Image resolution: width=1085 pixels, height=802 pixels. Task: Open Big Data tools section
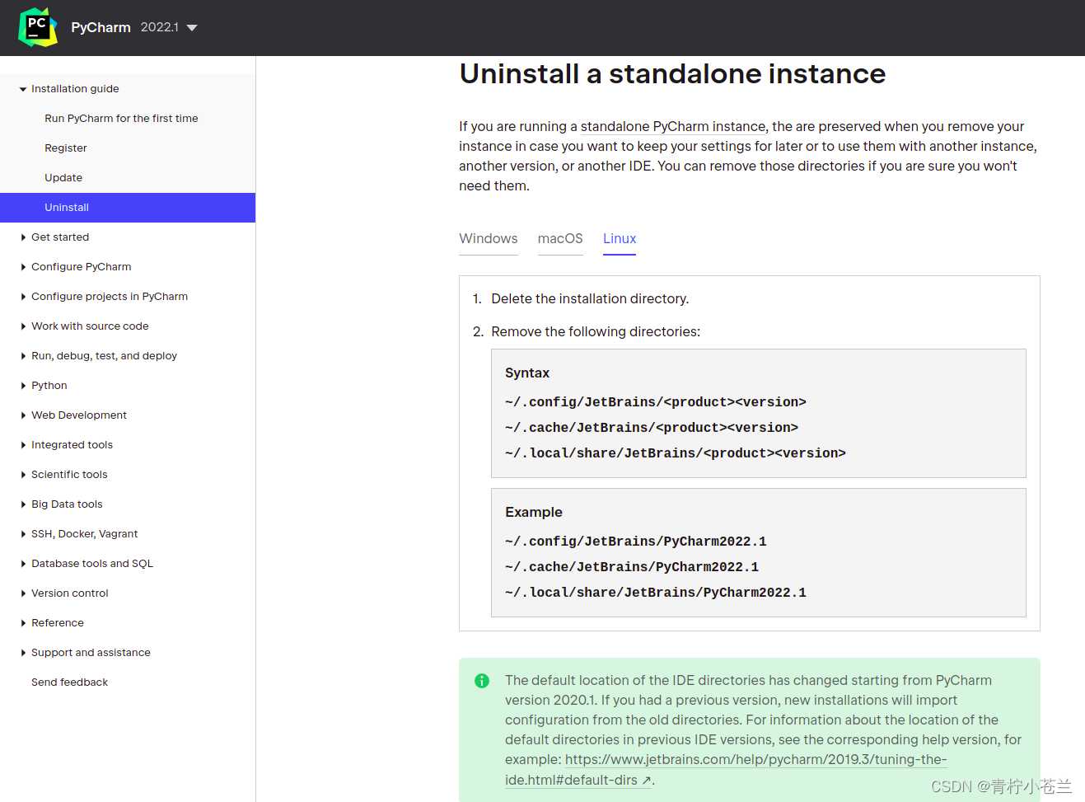click(67, 504)
